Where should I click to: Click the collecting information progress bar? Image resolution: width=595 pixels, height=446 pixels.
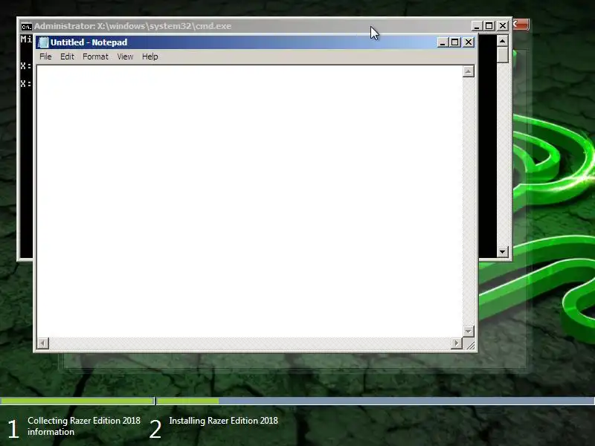click(x=77, y=401)
